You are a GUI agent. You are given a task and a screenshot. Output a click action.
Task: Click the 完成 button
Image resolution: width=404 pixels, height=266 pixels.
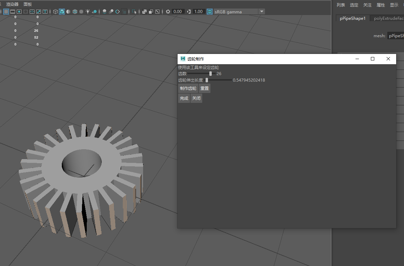[x=184, y=98]
